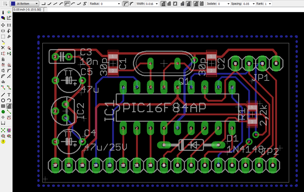Viewport: 304px width, 192px height.
Task: Set polygon pour to hatch
Action: (169, 4)
